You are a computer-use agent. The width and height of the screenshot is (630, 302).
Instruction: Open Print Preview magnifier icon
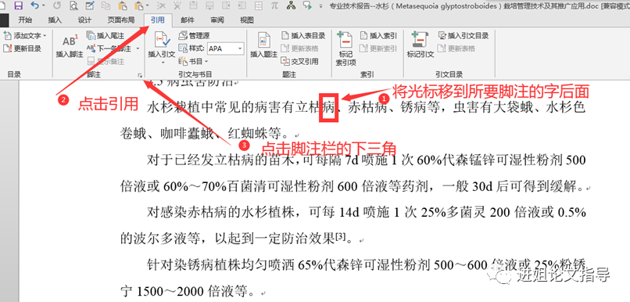73,5
